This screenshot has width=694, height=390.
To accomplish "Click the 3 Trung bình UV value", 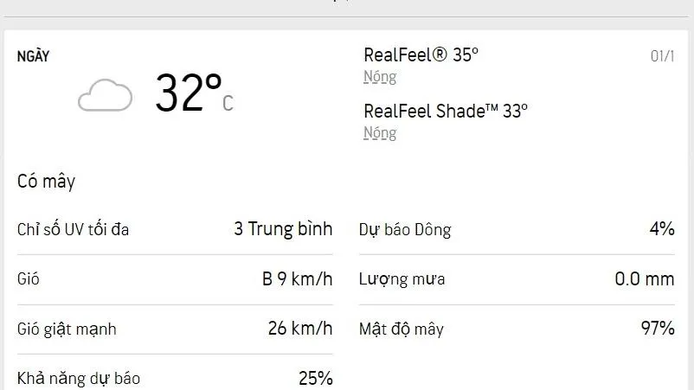I will 283,229.
